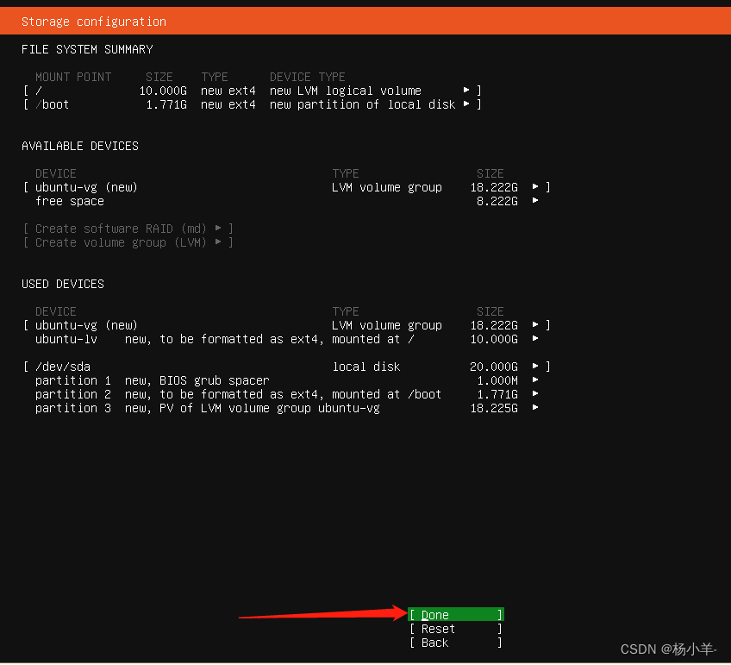Expand arrow for root mount point row

click(466, 90)
